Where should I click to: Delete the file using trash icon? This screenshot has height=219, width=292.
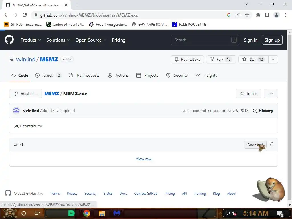point(272,144)
